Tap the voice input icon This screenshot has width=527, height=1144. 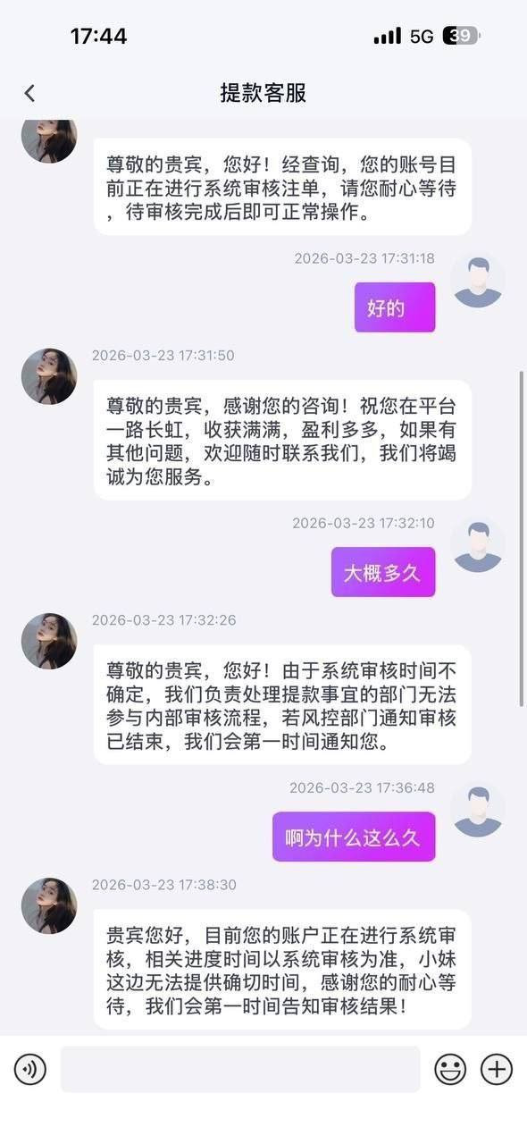tap(29, 1069)
